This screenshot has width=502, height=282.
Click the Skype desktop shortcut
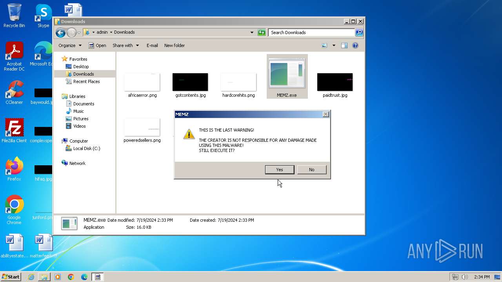click(43, 16)
